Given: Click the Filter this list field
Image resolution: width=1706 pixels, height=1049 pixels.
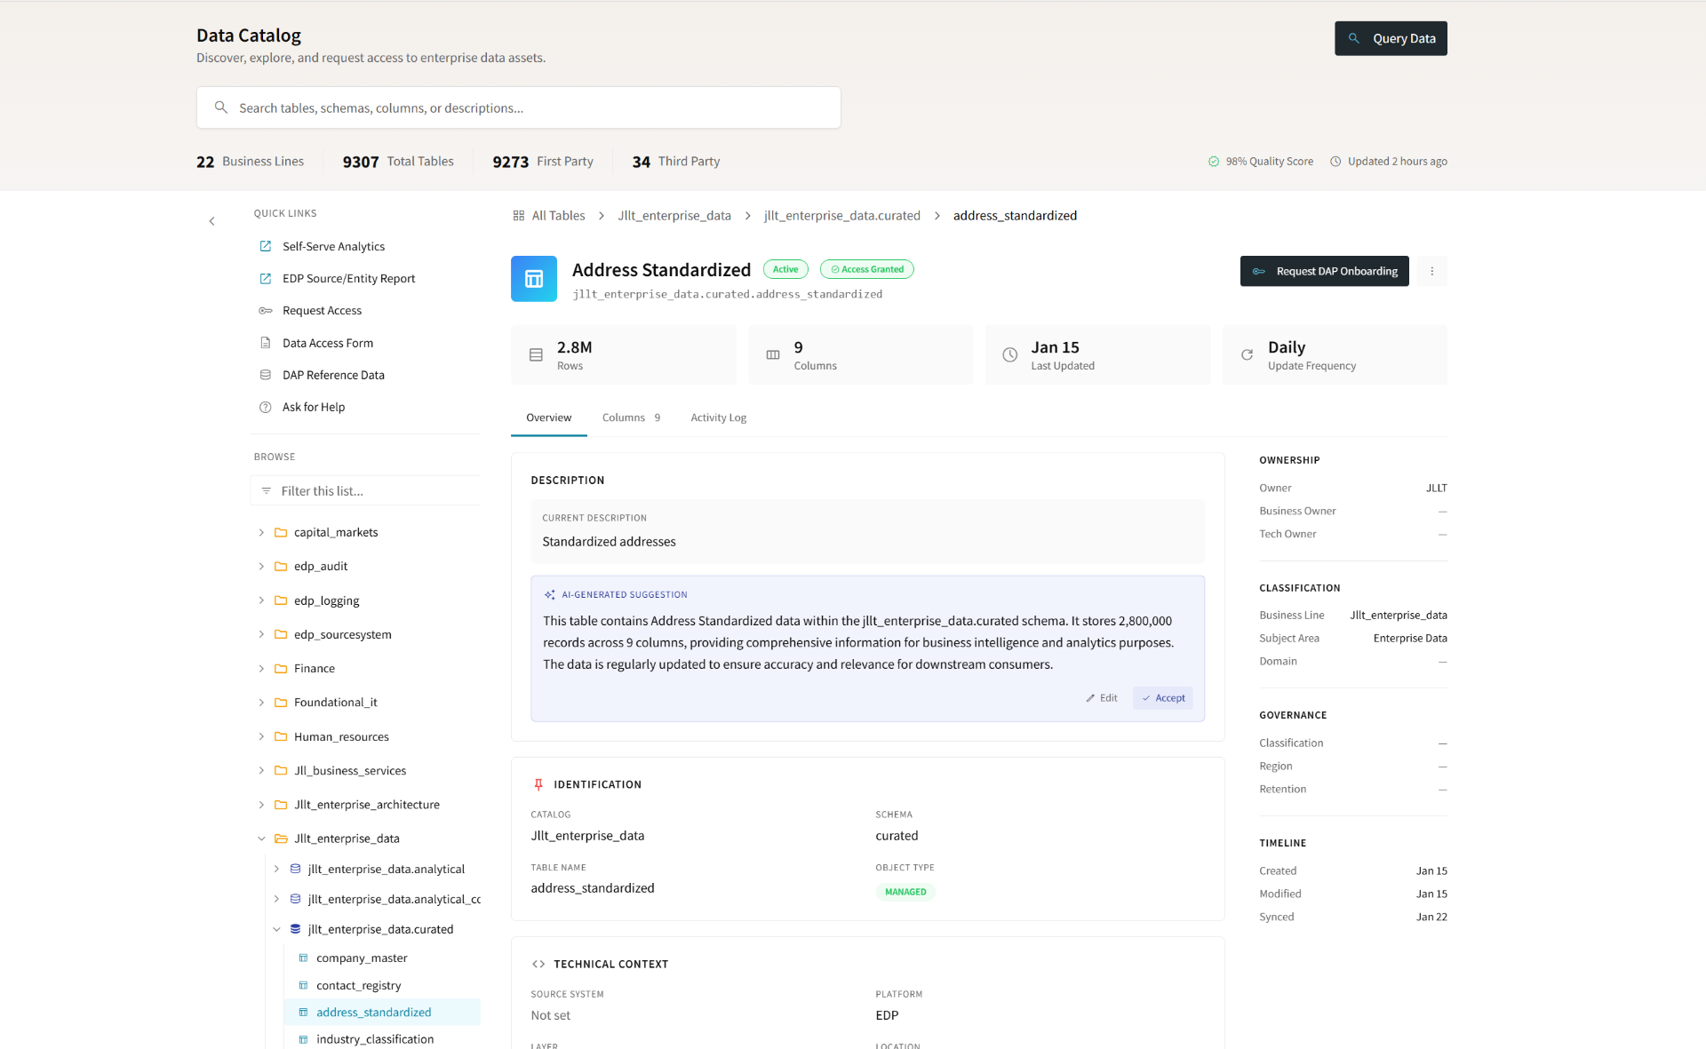Looking at the screenshot, I should click(366, 490).
